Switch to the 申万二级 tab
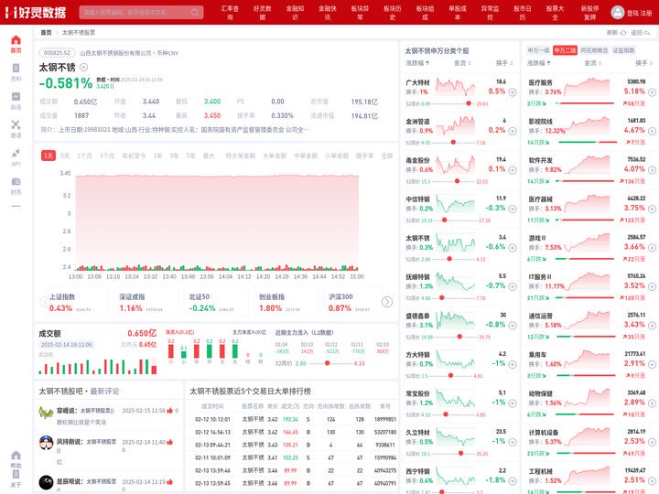659x494 pixels. tap(565, 50)
